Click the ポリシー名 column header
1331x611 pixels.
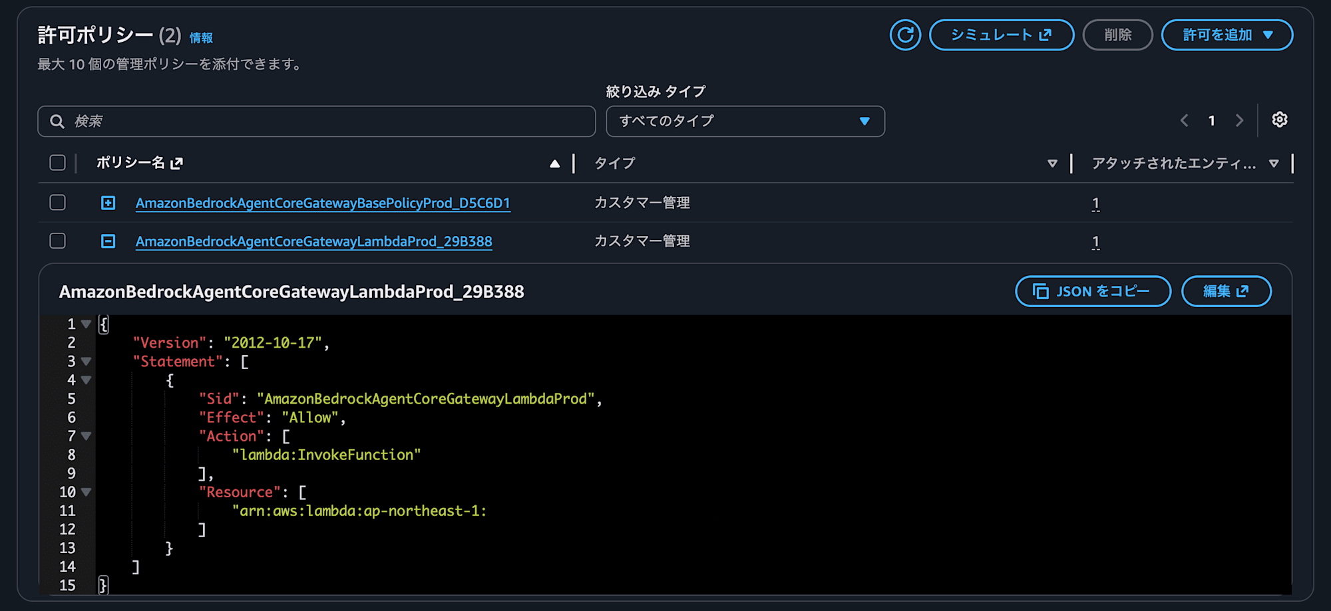coord(130,163)
